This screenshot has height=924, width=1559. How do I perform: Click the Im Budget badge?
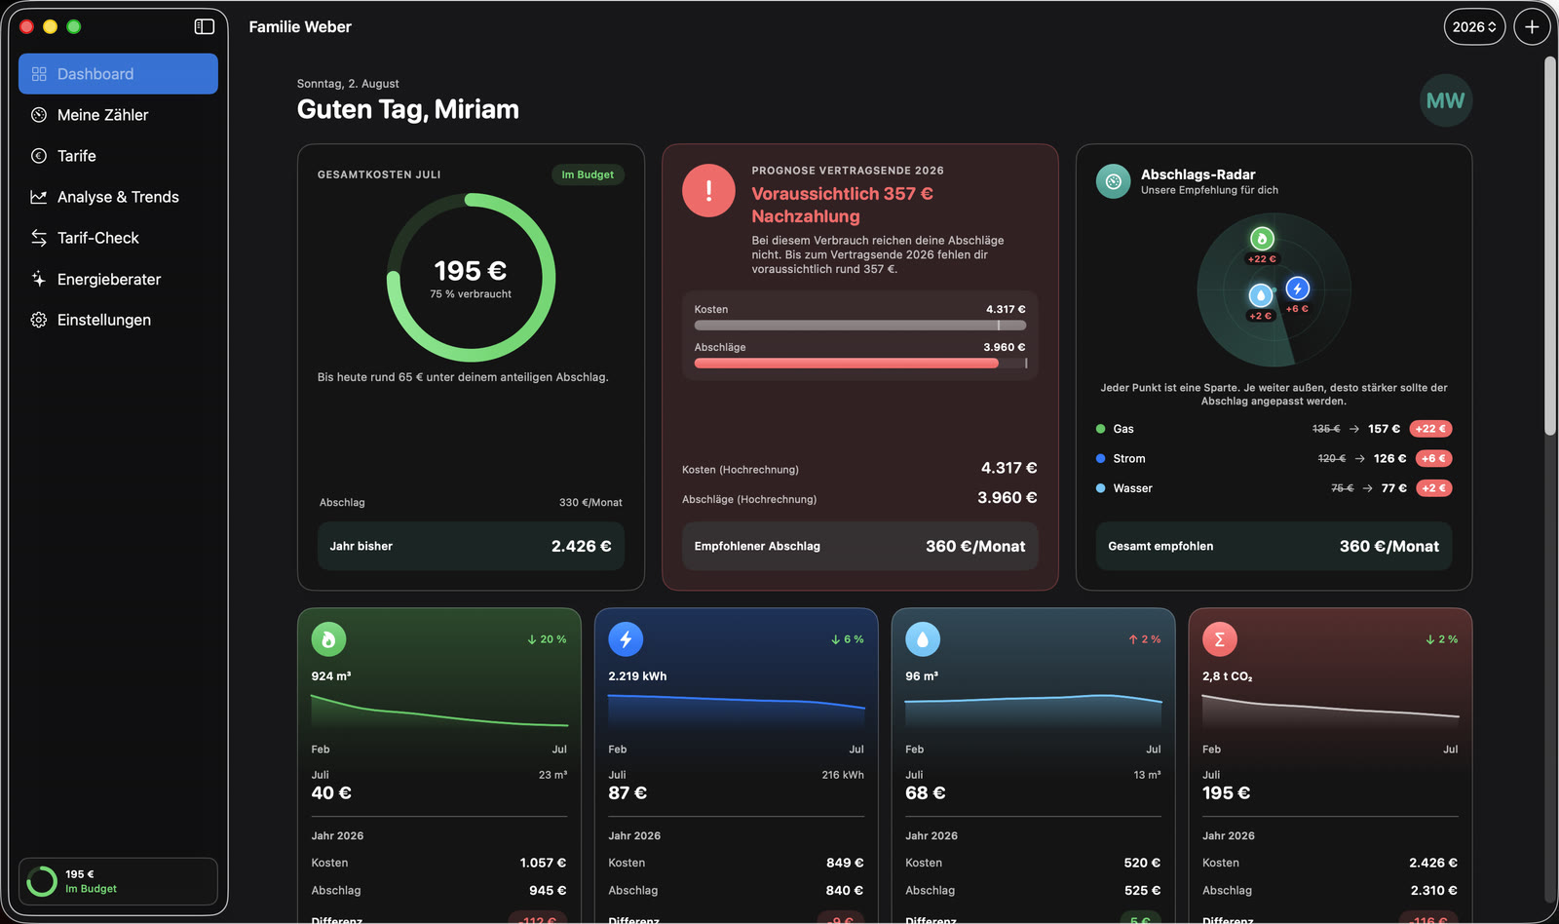pos(588,174)
